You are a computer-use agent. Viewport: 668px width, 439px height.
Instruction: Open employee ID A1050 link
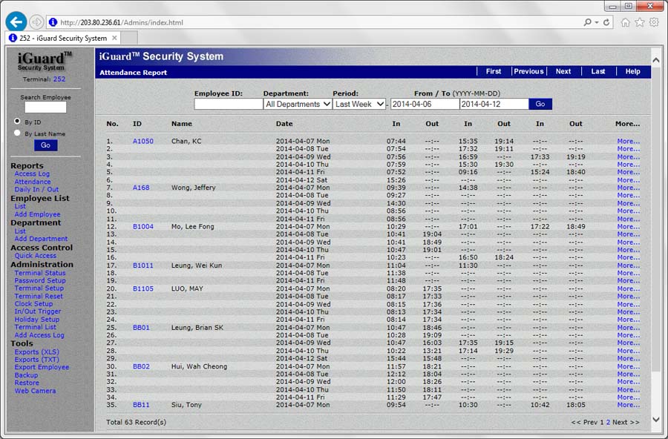(143, 141)
